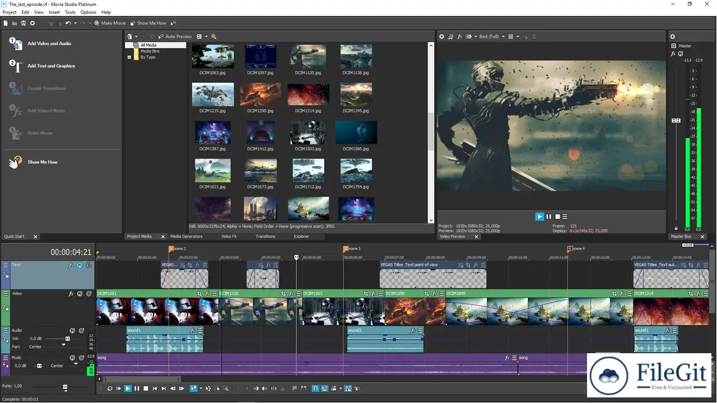Open Master FX on Master Bus
The image size is (717, 403).
click(x=673, y=54)
